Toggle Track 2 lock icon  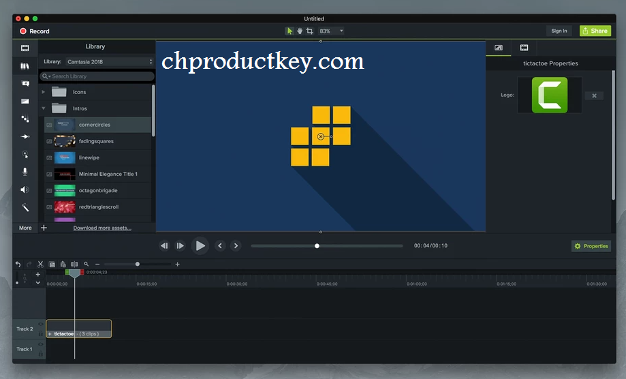(41, 333)
